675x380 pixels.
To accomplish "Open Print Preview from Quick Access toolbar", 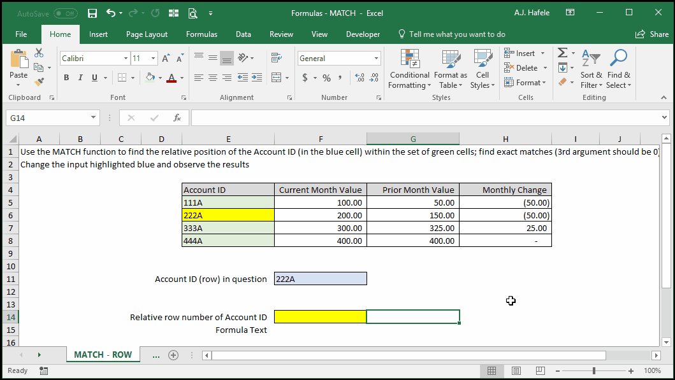I will [x=192, y=13].
